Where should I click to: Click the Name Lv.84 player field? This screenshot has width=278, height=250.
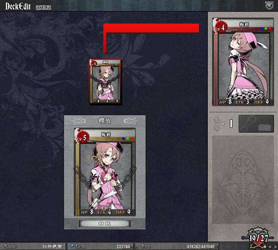(x=33, y=246)
